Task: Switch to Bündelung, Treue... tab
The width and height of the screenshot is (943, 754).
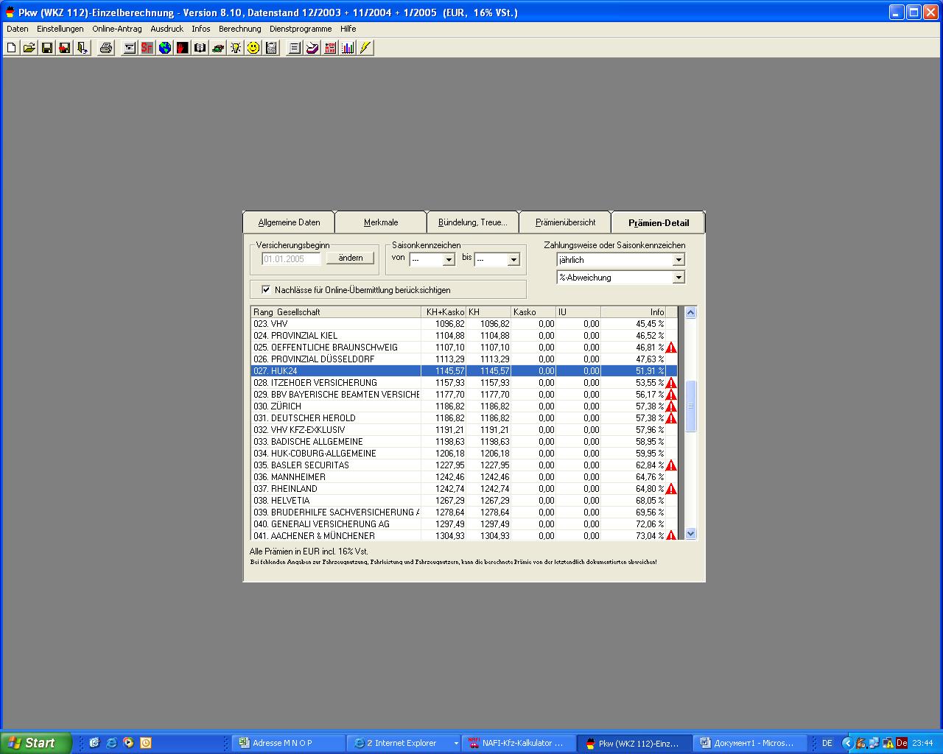Action: point(473,222)
